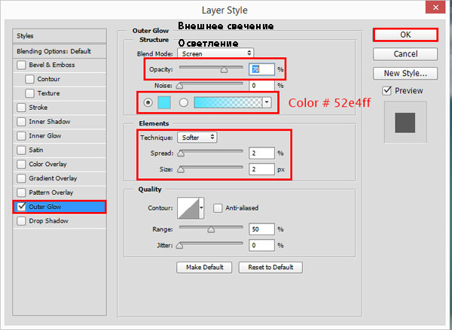Open the Technique Softer dropdown

(197, 138)
